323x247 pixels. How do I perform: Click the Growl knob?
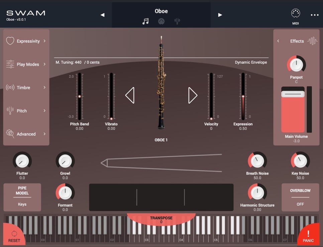click(65, 161)
